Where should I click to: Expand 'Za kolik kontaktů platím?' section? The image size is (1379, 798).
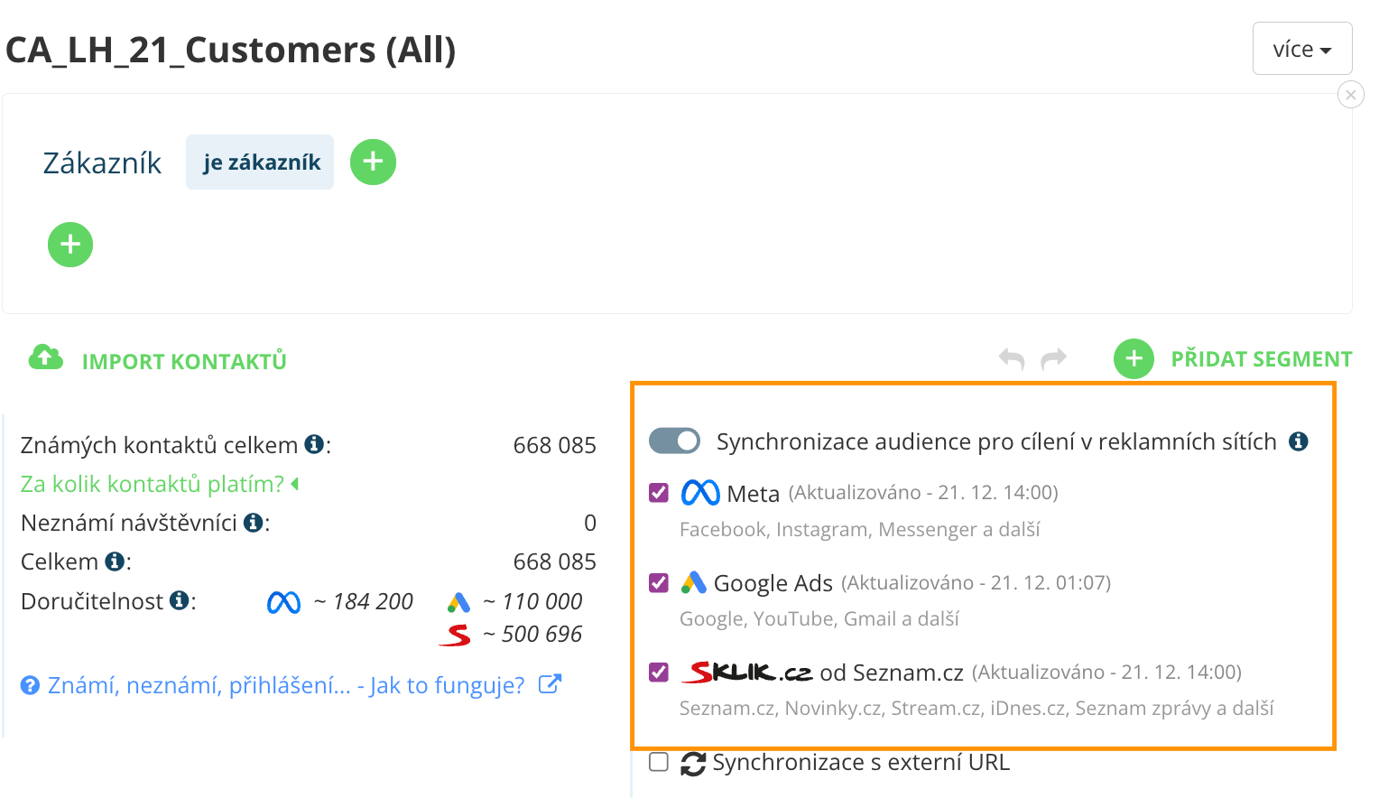tap(159, 485)
